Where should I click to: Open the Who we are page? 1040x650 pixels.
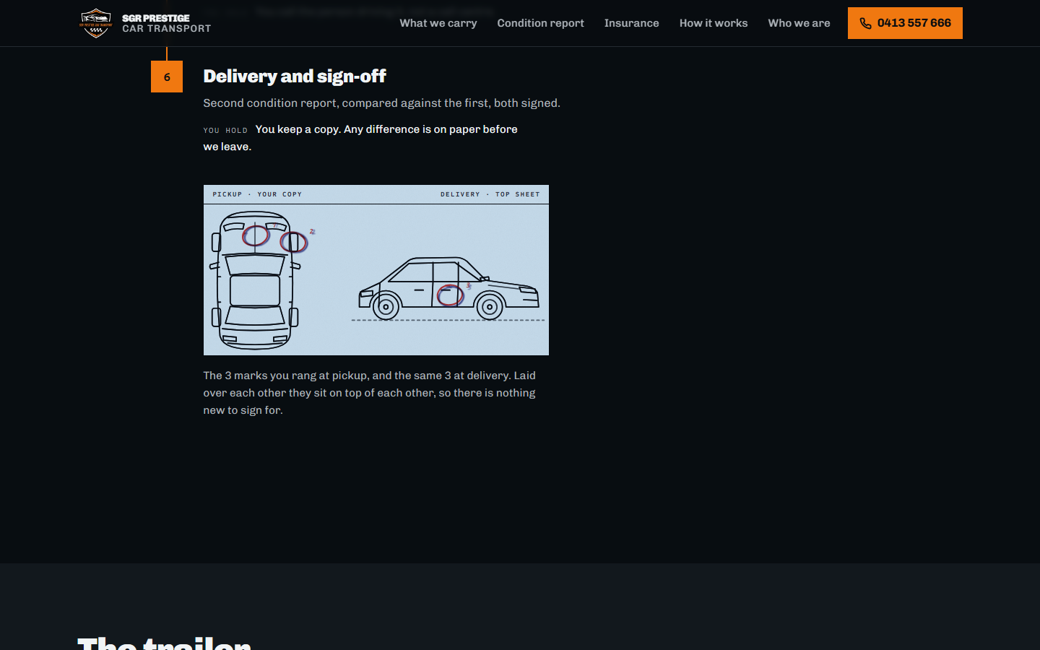pos(799,23)
